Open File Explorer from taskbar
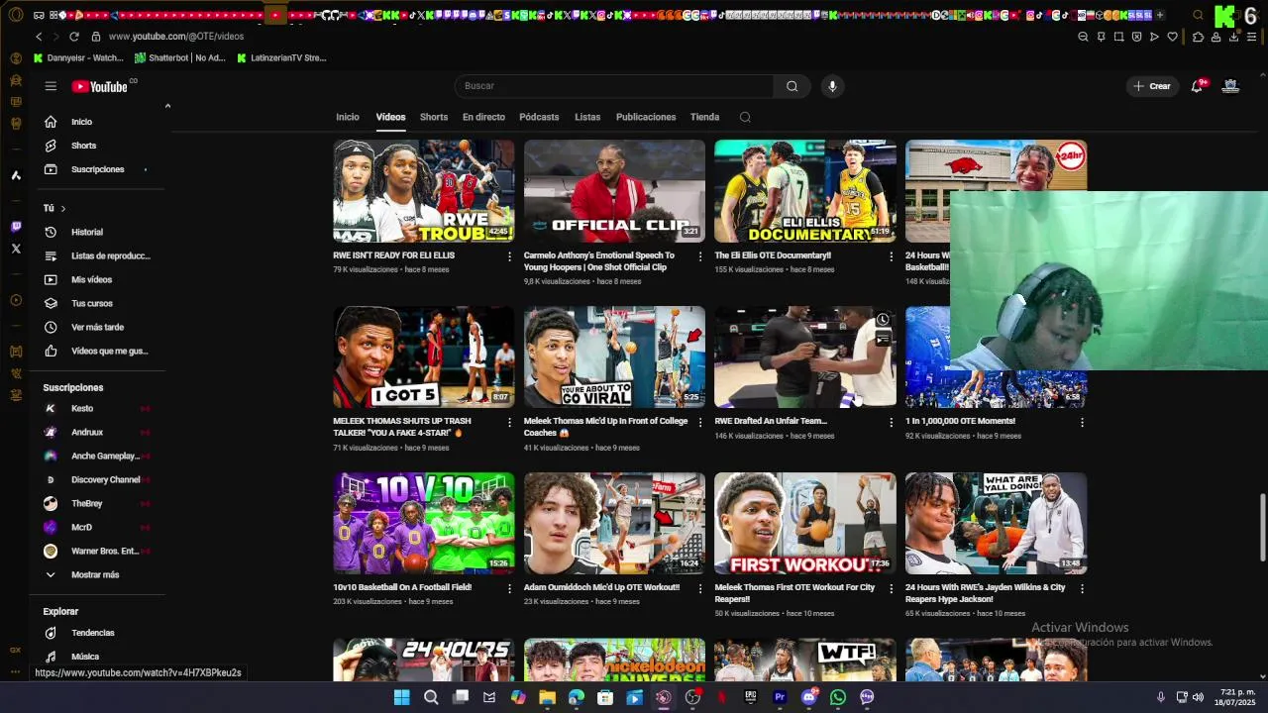Viewport: 1268px width, 713px height. coord(547,697)
